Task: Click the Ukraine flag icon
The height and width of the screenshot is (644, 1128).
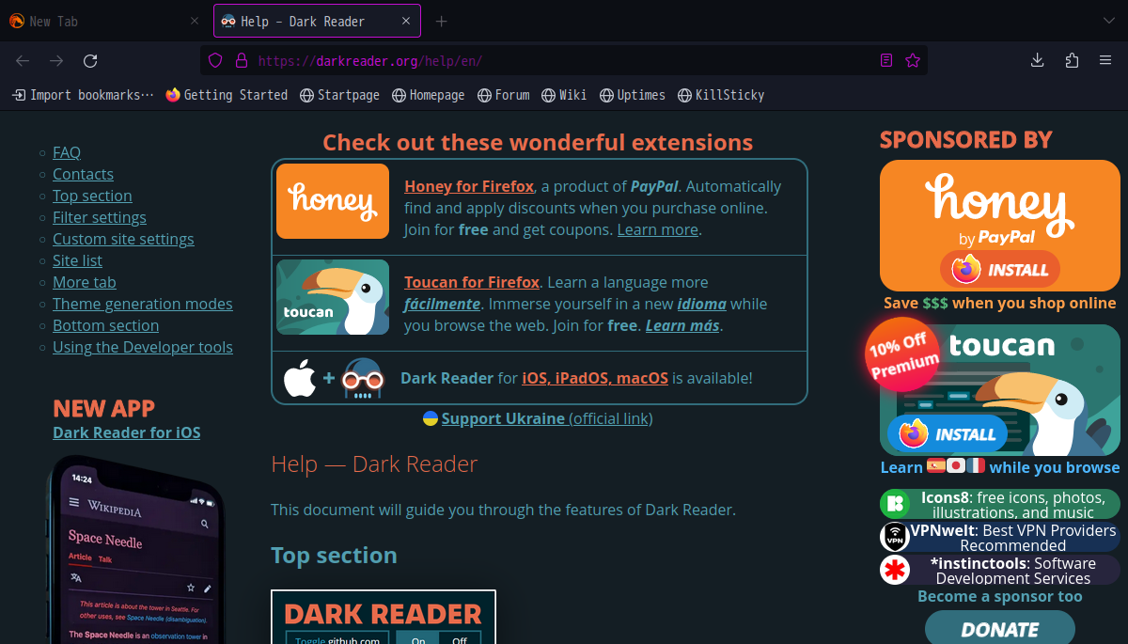Action: (x=431, y=418)
